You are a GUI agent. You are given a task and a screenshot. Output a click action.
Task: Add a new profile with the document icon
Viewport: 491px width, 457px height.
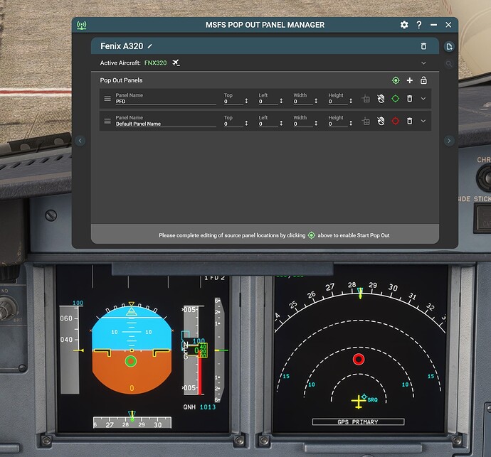[449, 47]
